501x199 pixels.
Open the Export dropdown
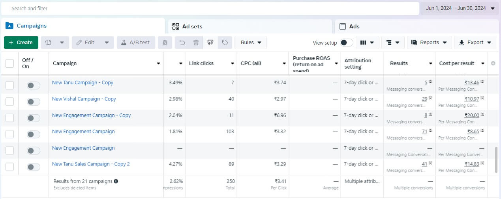click(x=475, y=43)
